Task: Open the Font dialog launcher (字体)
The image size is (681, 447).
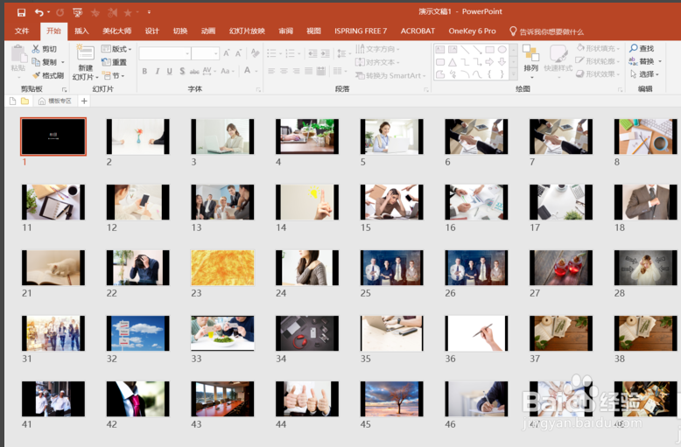Action: pos(258,90)
